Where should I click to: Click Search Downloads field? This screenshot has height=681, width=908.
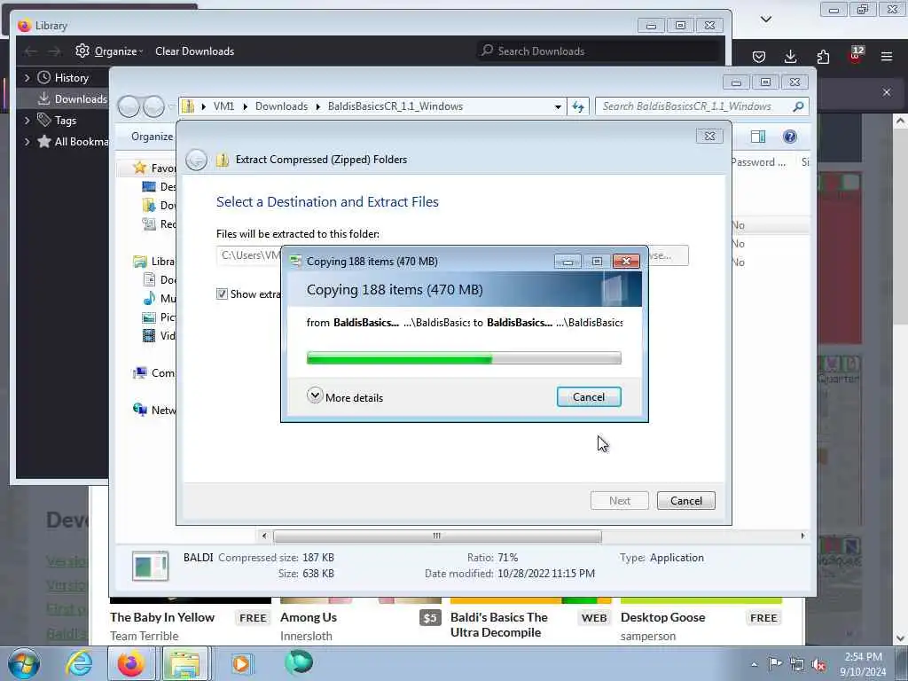pos(600,51)
